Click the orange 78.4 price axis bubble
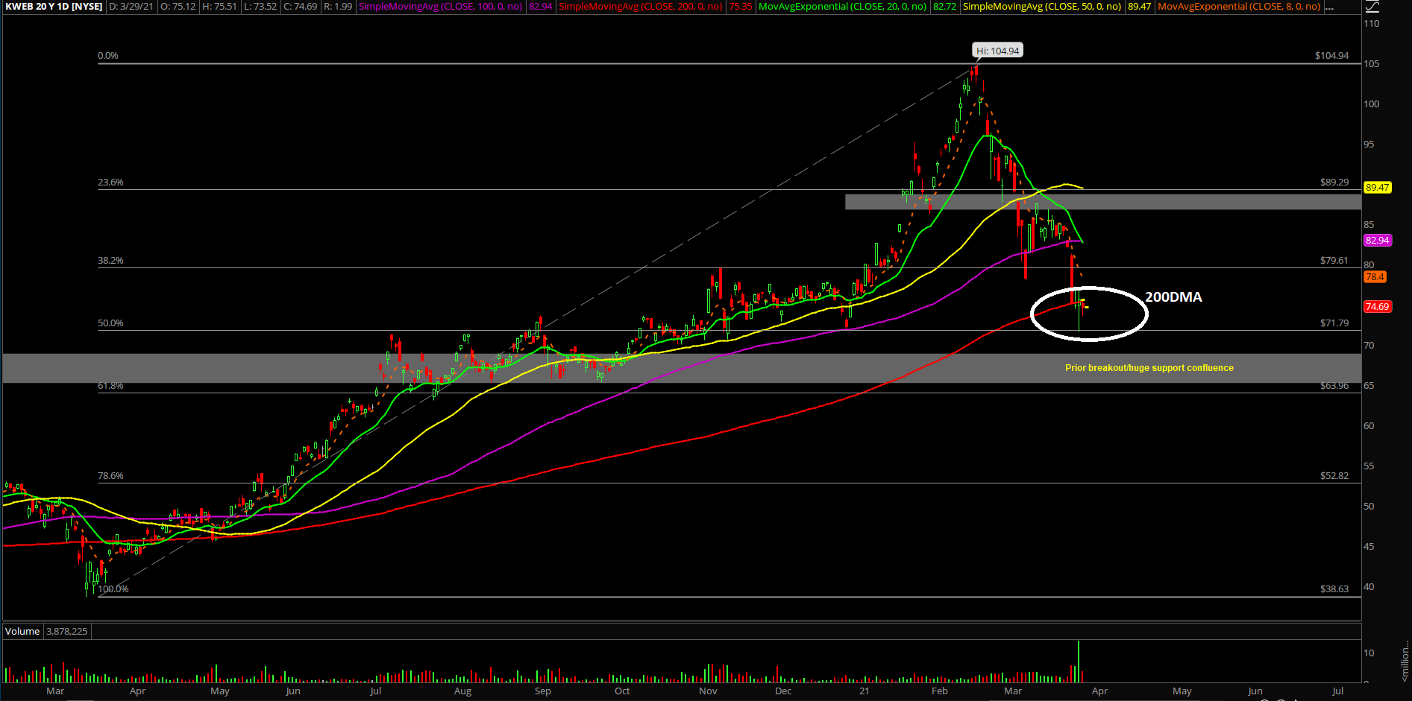Image resolution: width=1412 pixels, height=701 pixels. pos(1375,277)
